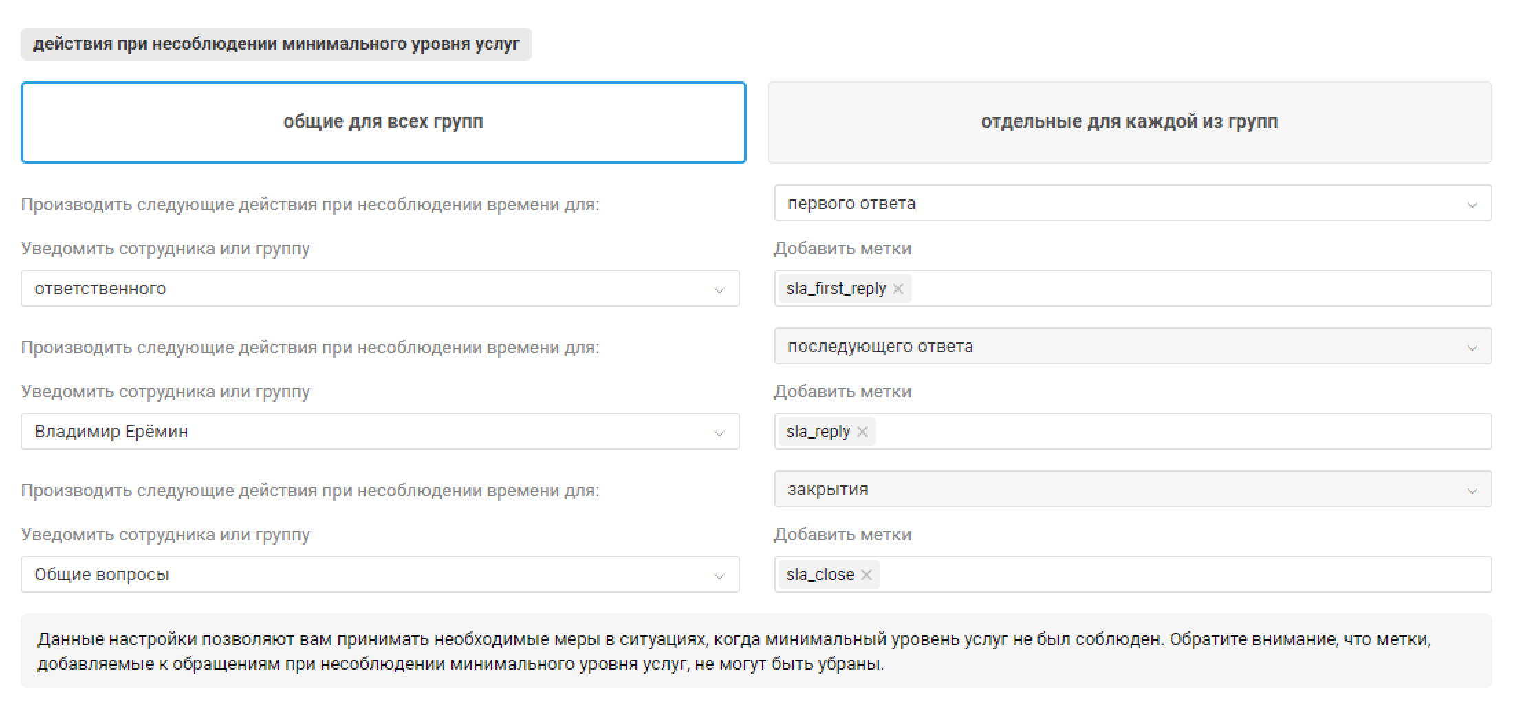Open the 'первого ответа' dropdown

(1132, 204)
